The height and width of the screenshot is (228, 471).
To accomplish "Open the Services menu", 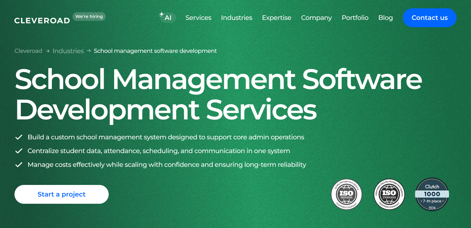I will click(198, 18).
